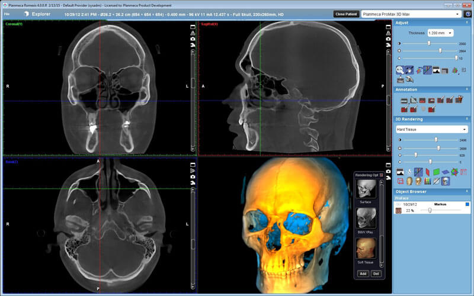
Task: Maximize the sagittal view window icon
Action: [388, 27]
